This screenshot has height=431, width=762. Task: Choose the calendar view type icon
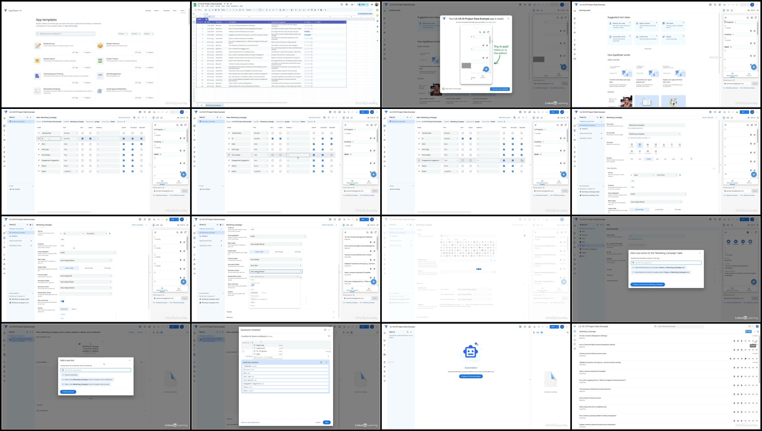(632, 145)
